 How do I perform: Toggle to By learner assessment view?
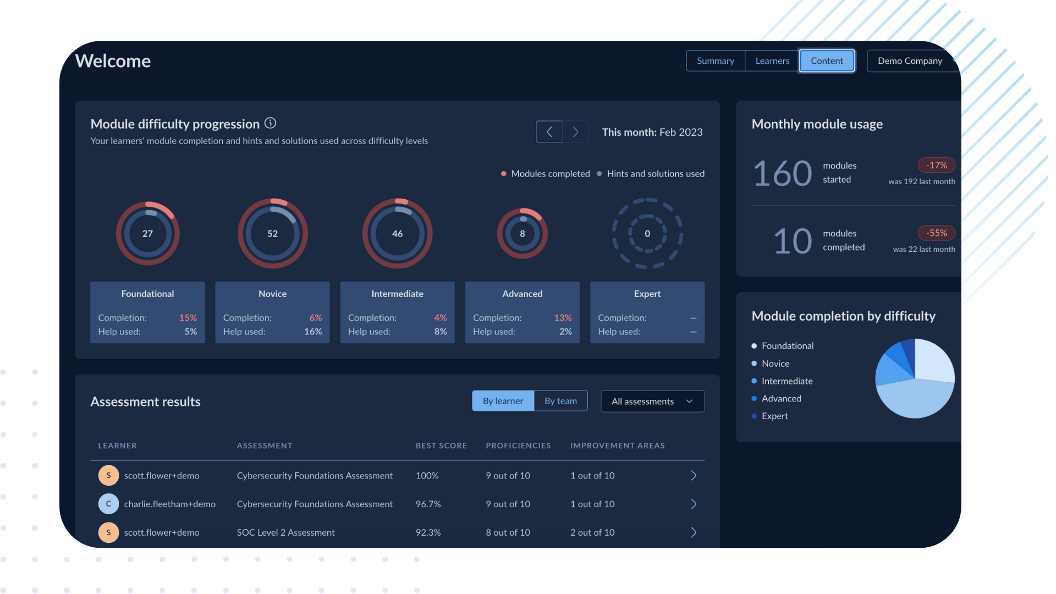coord(503,400)
